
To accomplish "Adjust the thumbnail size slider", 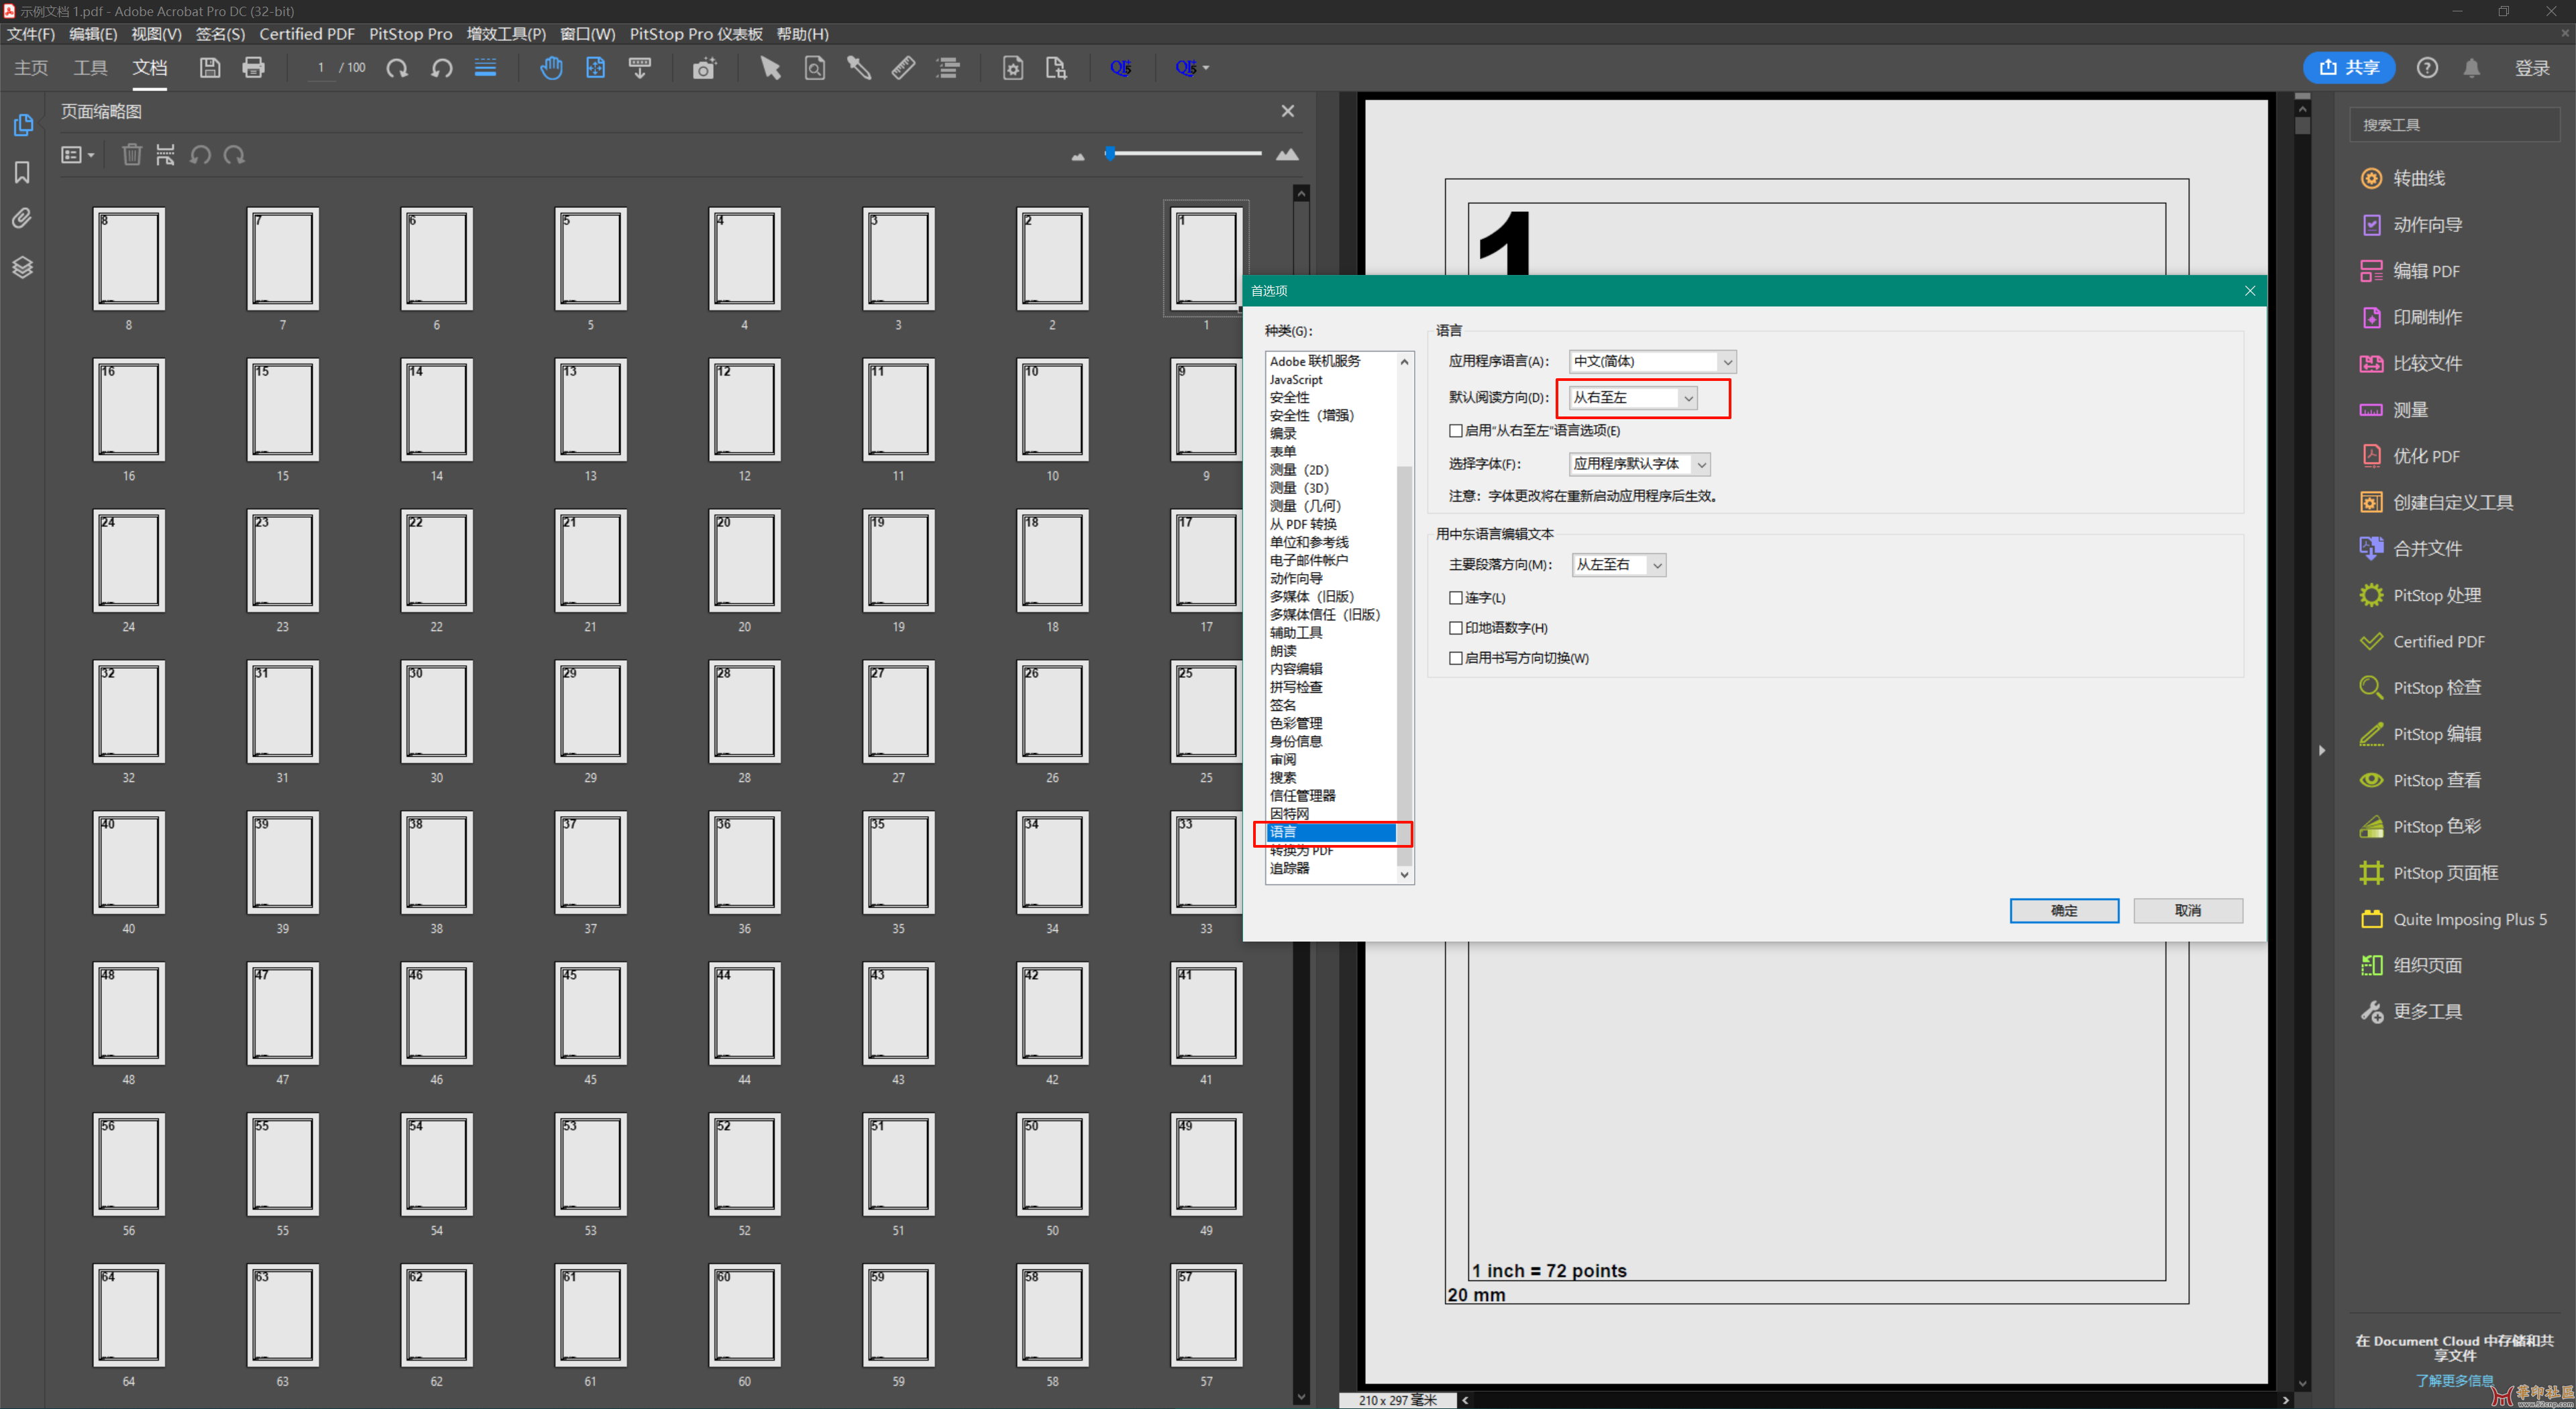I will [1111, 153].
